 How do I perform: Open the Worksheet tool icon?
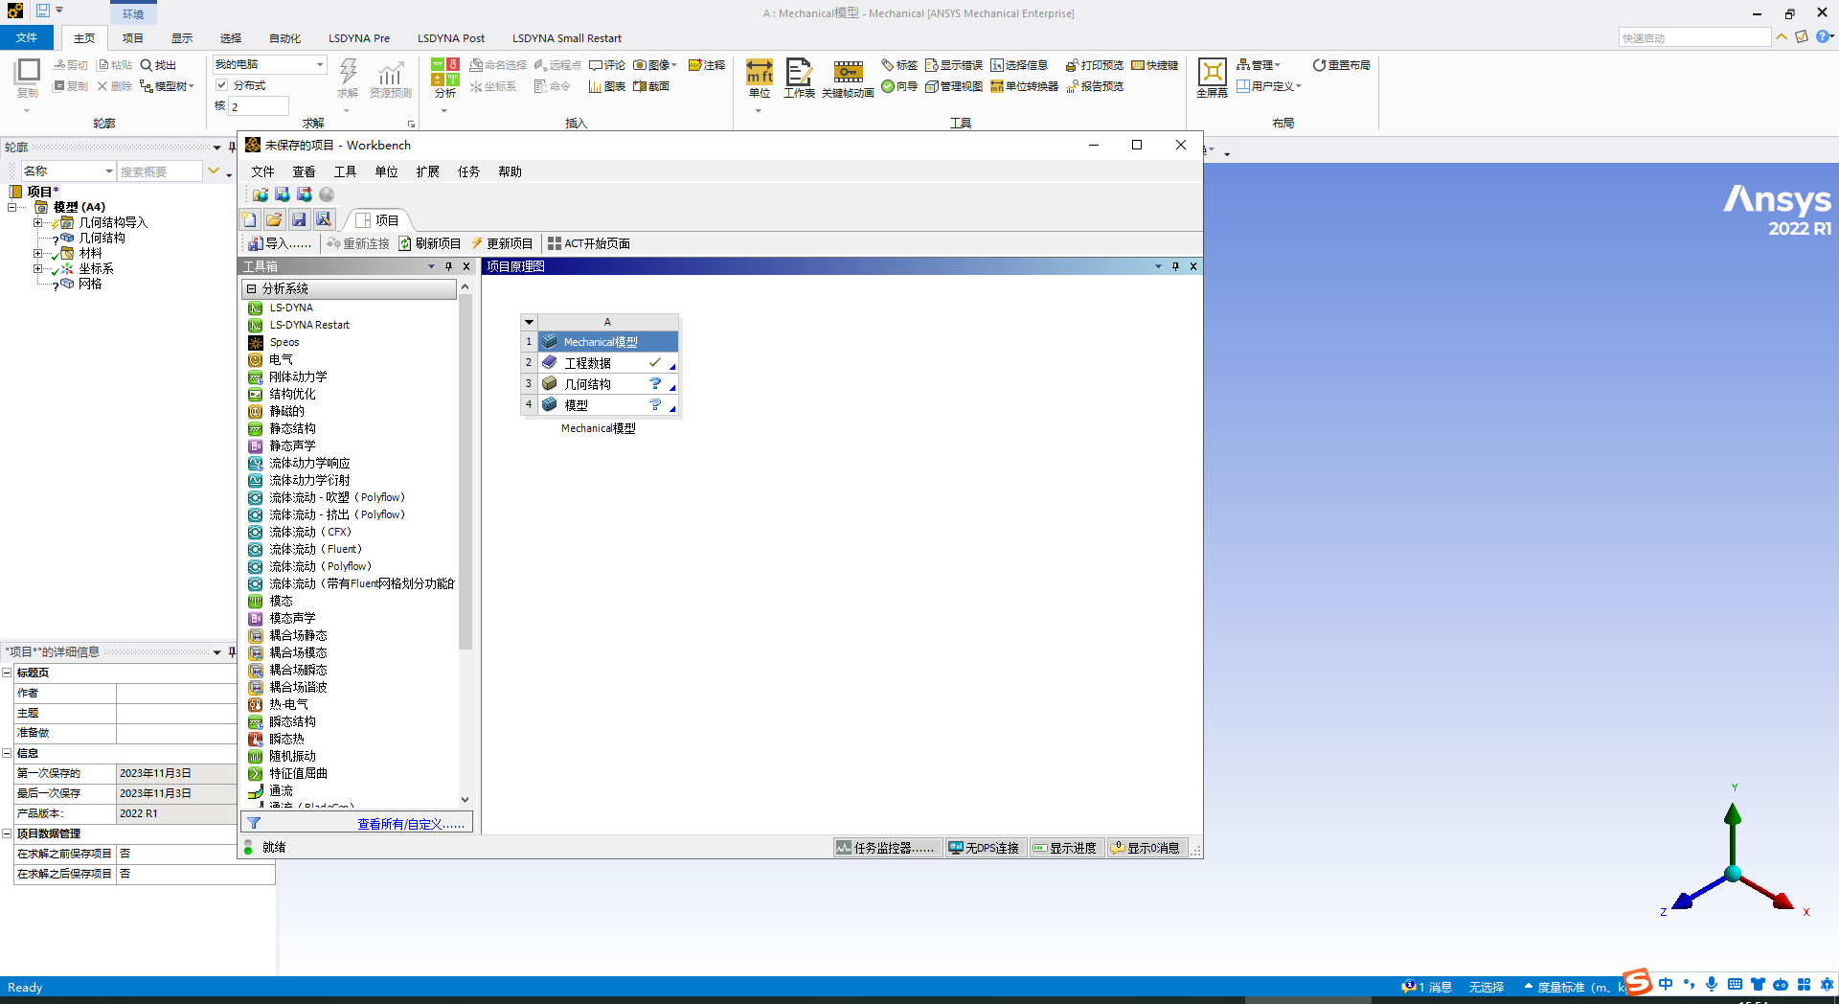pyautogui.click(x=798, y=72)
